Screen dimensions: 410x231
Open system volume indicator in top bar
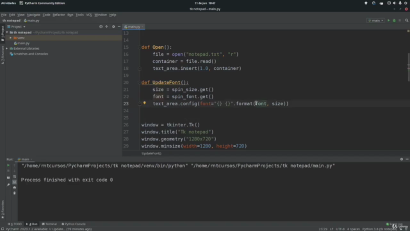click(395, 3)
